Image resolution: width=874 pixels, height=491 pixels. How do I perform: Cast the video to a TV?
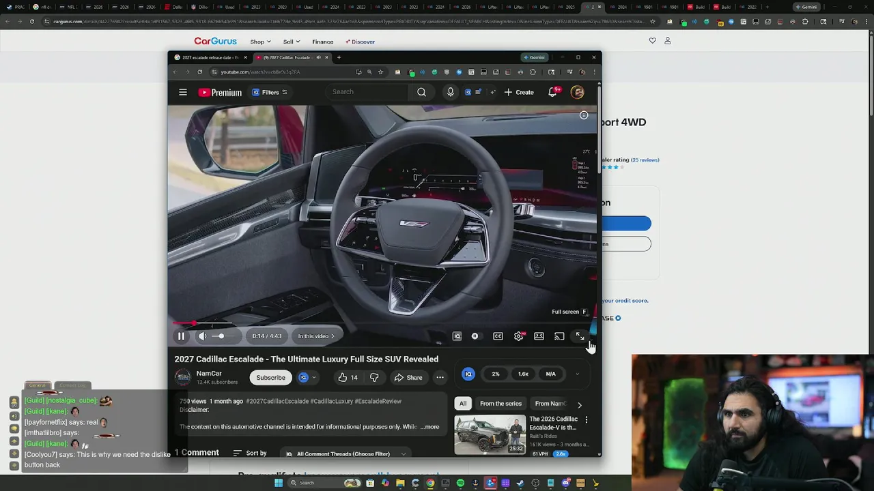click(559, 336)
